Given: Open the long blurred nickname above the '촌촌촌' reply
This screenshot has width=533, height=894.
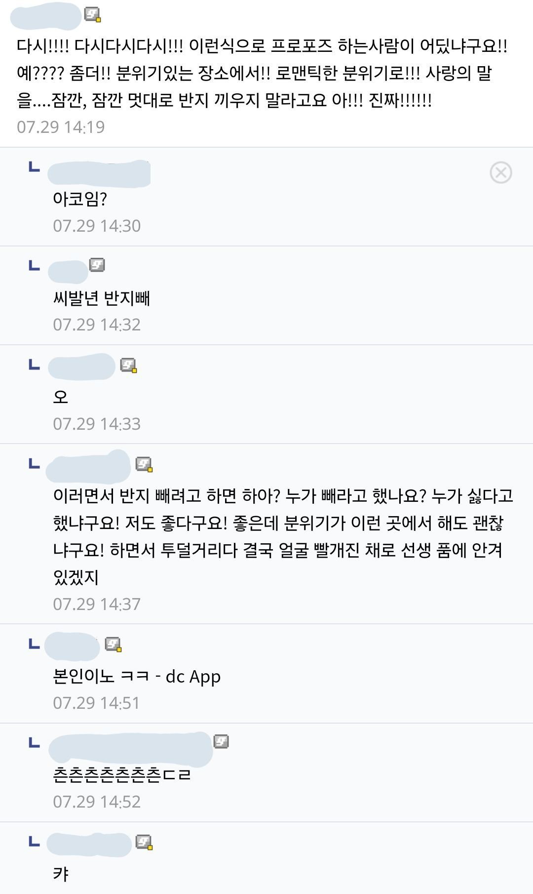Looking at the screenshot, I should pos(130,749).
